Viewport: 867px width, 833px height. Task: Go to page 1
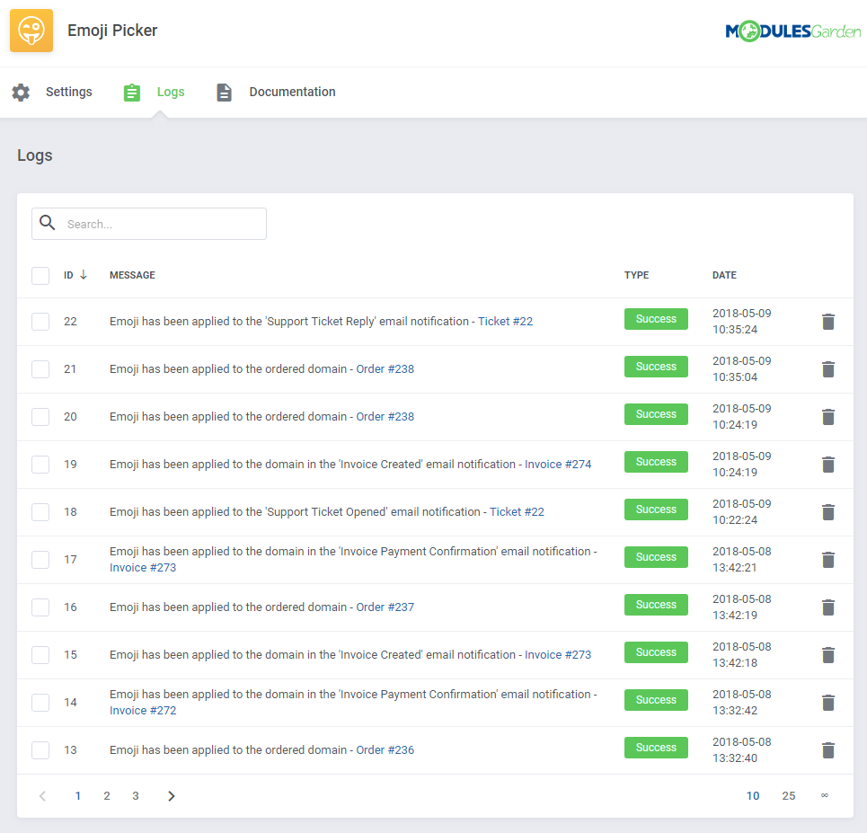click(78, 796)
